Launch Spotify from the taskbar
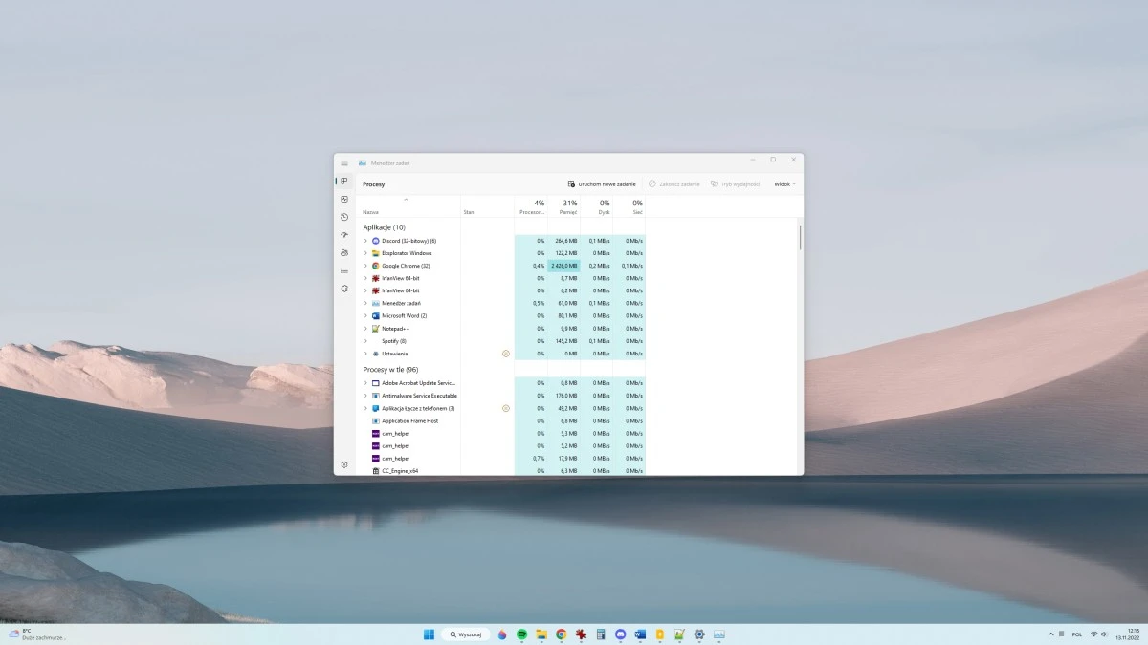 (x=522, y=634)
